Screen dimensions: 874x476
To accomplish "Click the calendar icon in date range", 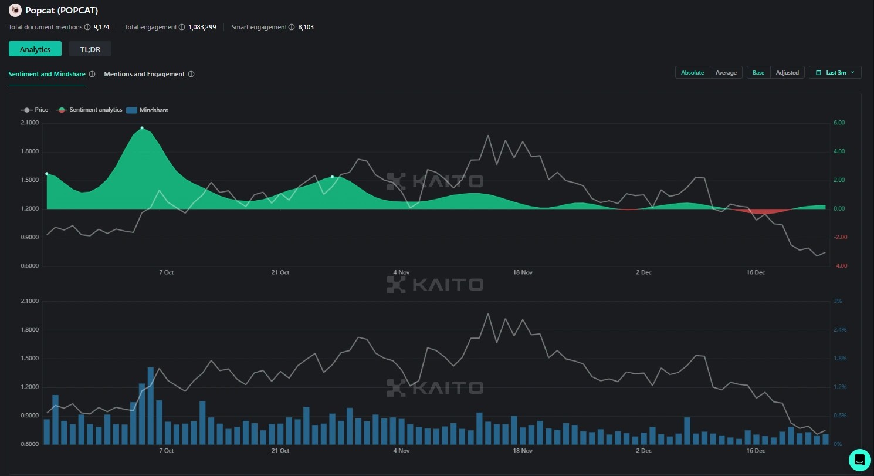I will (x=818, y=73).
